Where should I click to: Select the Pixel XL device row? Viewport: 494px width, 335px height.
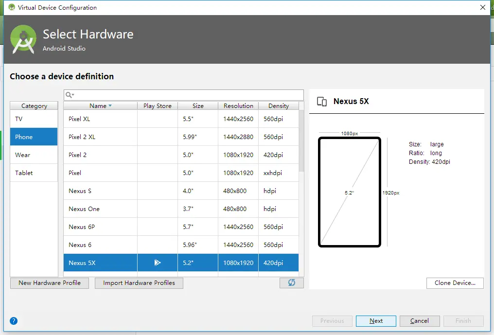pos(181,119)
